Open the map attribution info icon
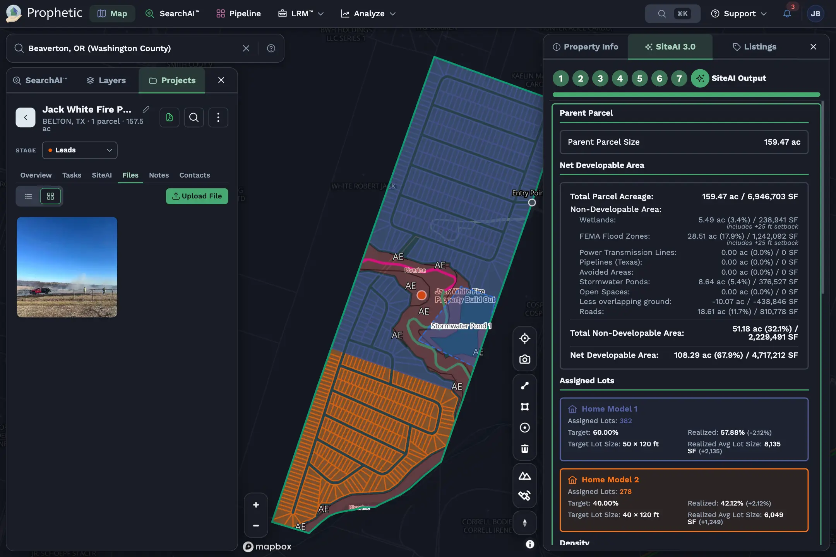 530,544
